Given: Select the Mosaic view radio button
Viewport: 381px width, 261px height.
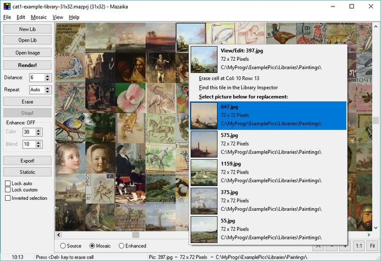Looking at the screenshot, I should click(x=92, y=245).
